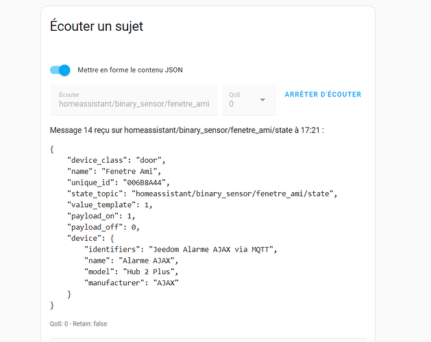The height and width of the screenshot is (342, 431).
Task: Click the "device": { opening line
Action: [x=92, y=238]
